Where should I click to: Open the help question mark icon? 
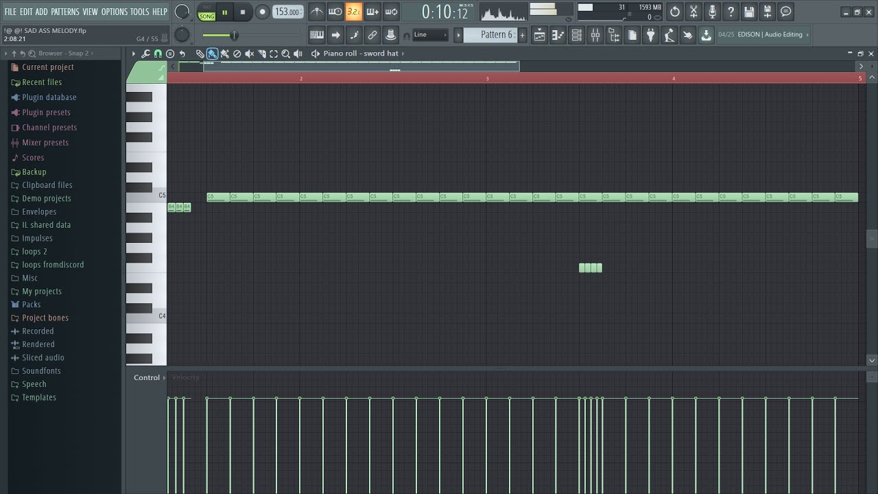731,12
